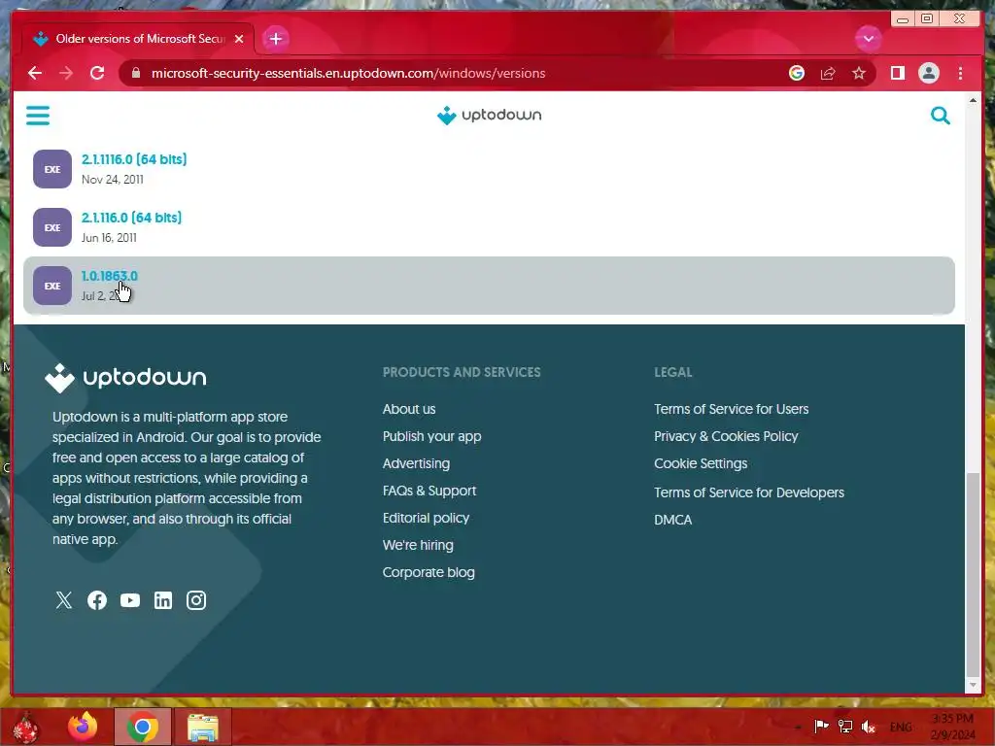Viewport: 995px width, 746px height.
Task: Download version 1.0.1863.0
Action: pyautogui.click(x=109, y=276)
